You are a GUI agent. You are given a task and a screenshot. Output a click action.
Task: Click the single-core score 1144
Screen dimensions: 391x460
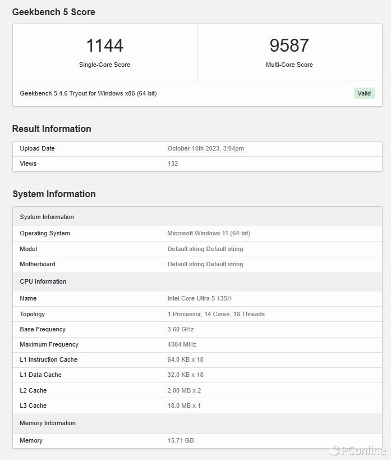[104, 45]
